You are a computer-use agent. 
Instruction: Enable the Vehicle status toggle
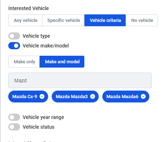pyautogui.click(x=14, y=127)
